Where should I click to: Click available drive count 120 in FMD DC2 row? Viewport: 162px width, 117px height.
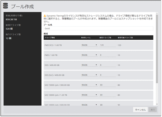tap(119, 45)
